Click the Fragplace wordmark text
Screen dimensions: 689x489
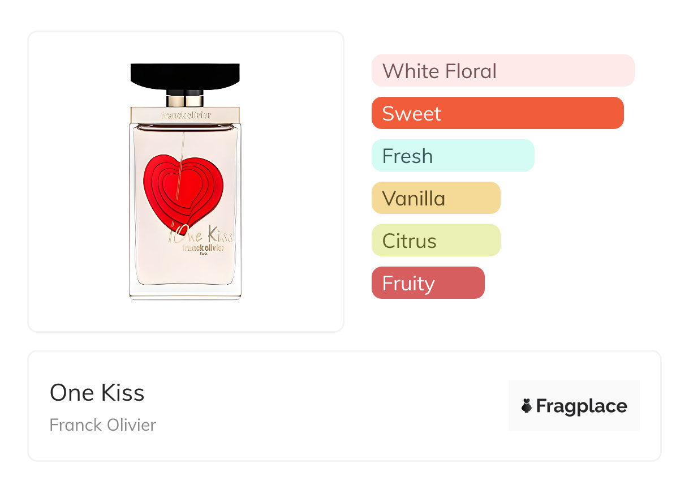tap(582, 406)
